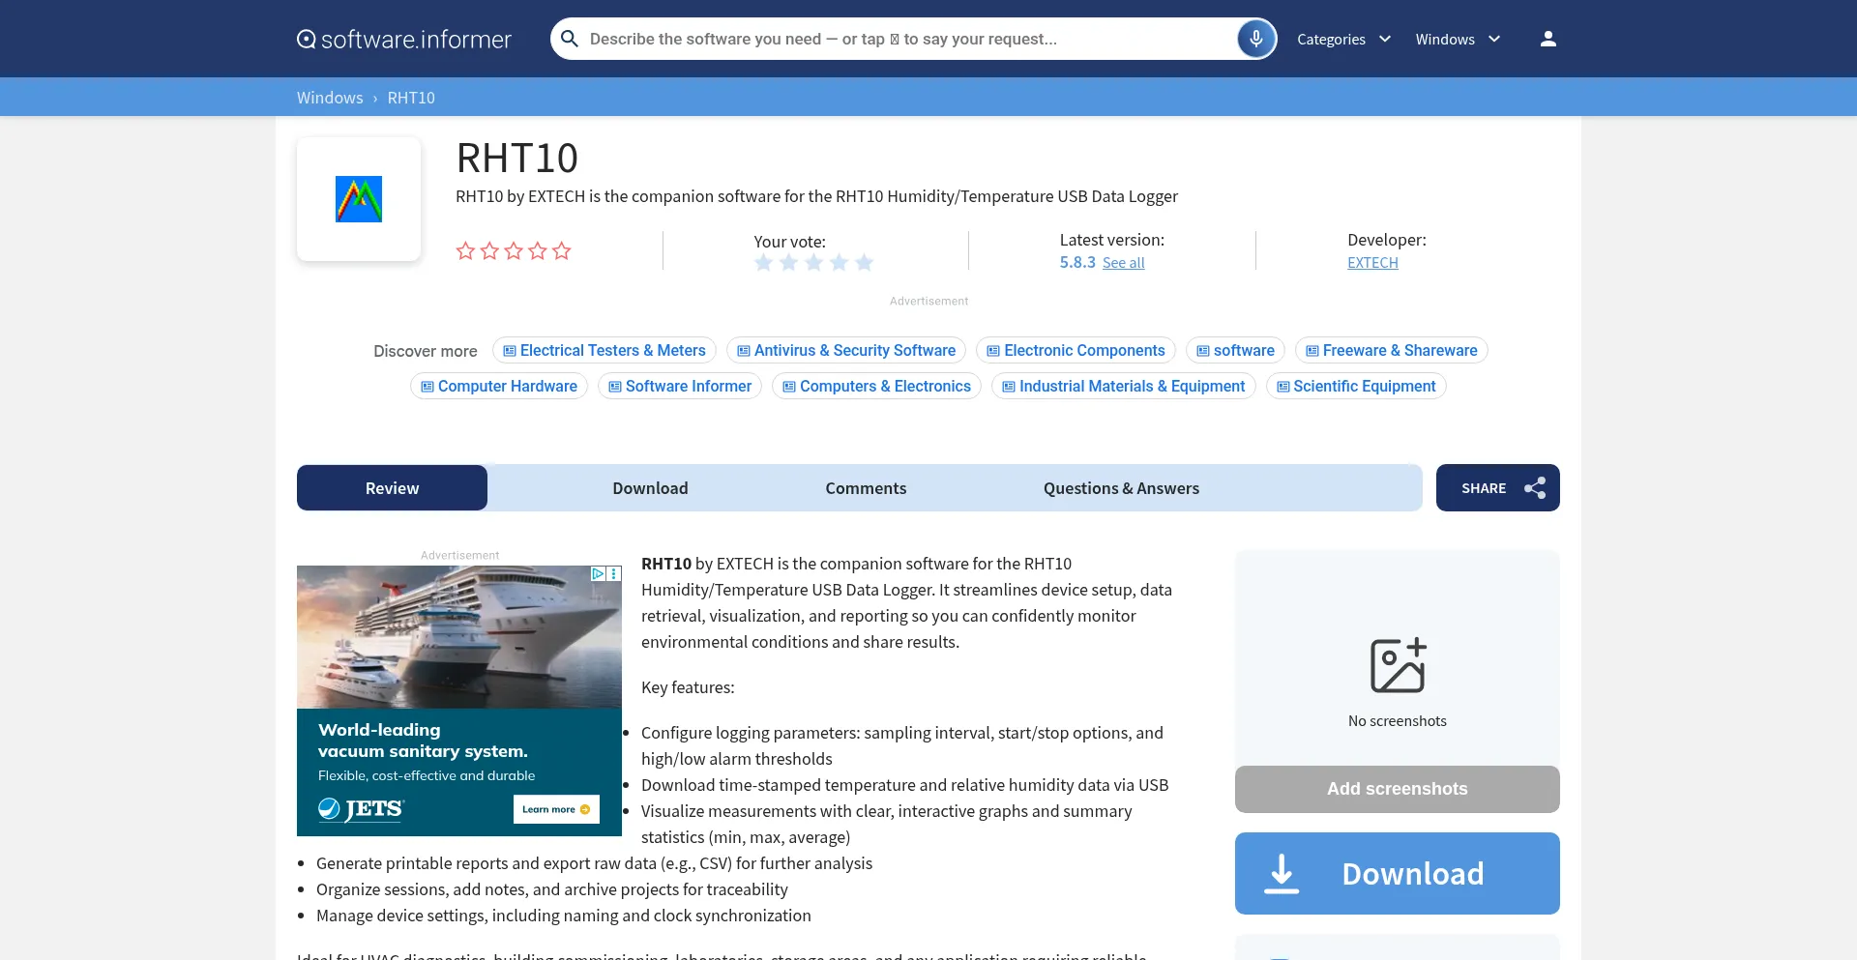Switch to the Download tab
1857x960 pixels.
point(650,488)
